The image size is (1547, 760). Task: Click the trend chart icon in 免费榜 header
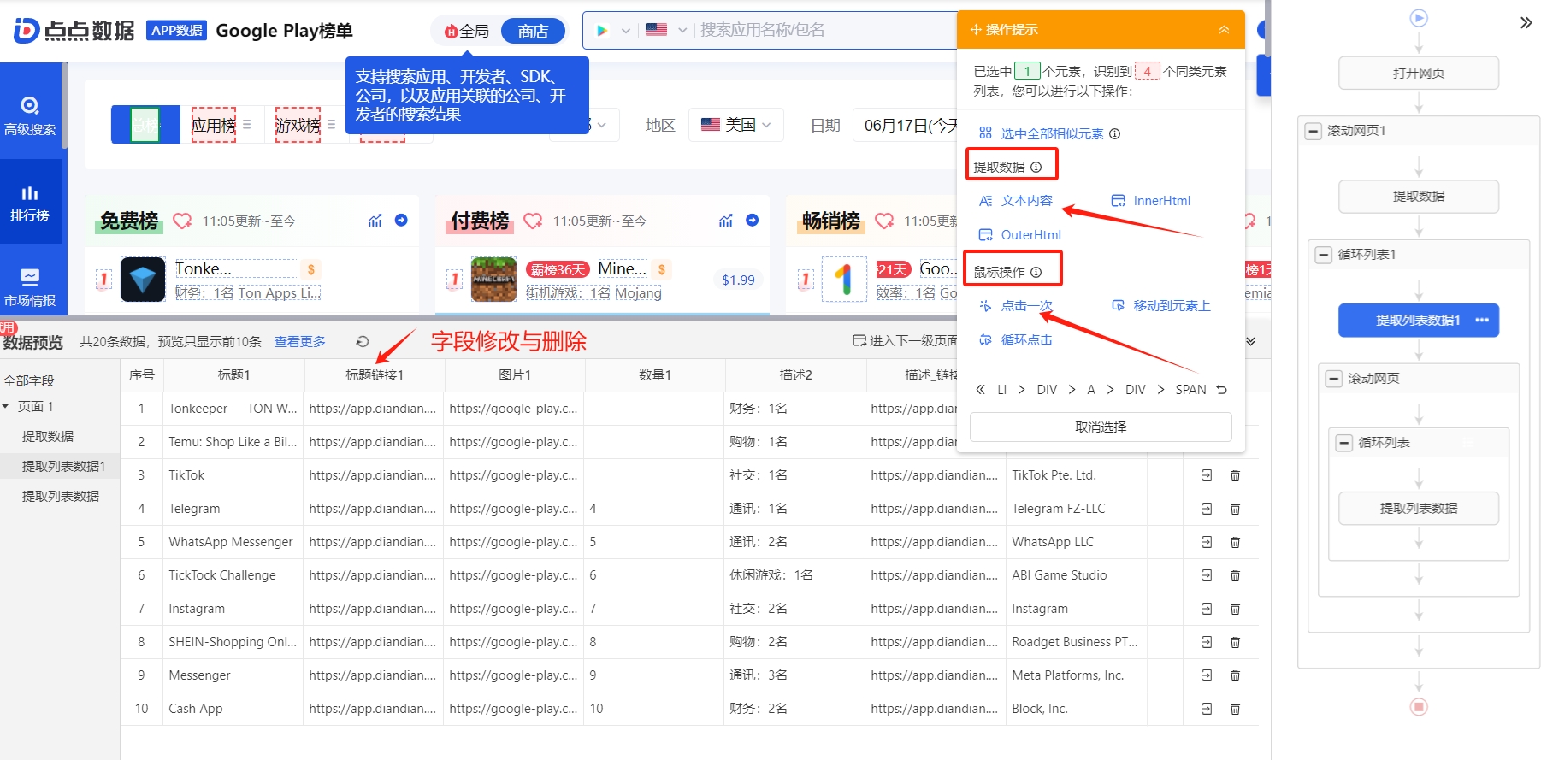pos(375,221)
